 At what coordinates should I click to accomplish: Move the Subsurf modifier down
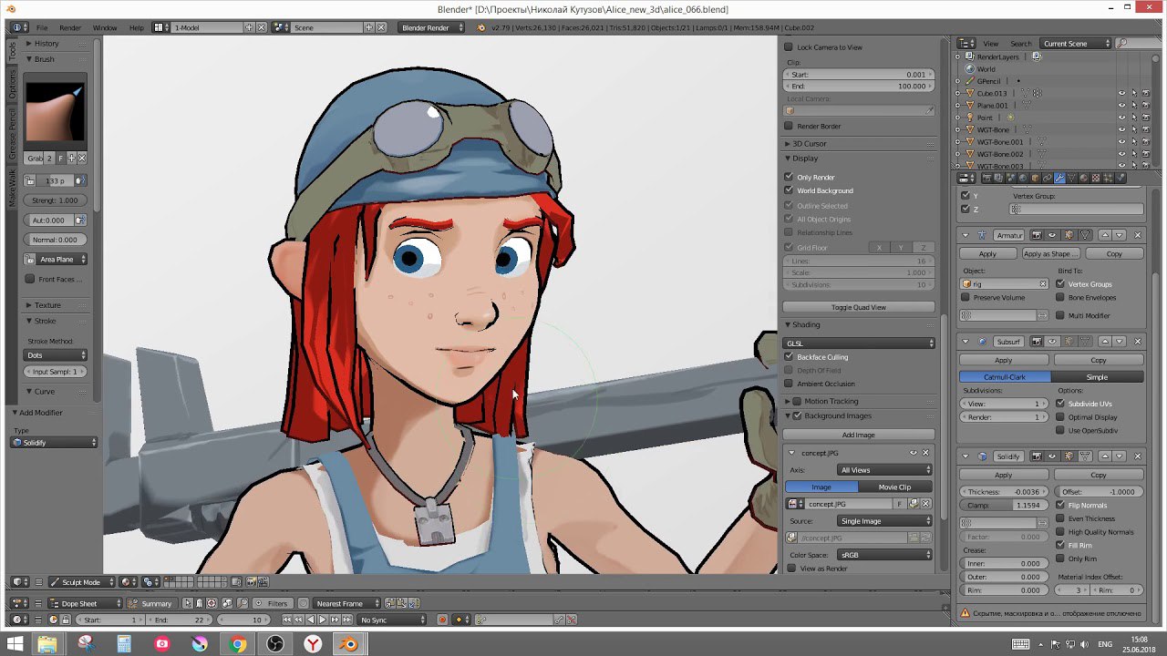[x=1120, y=342]
